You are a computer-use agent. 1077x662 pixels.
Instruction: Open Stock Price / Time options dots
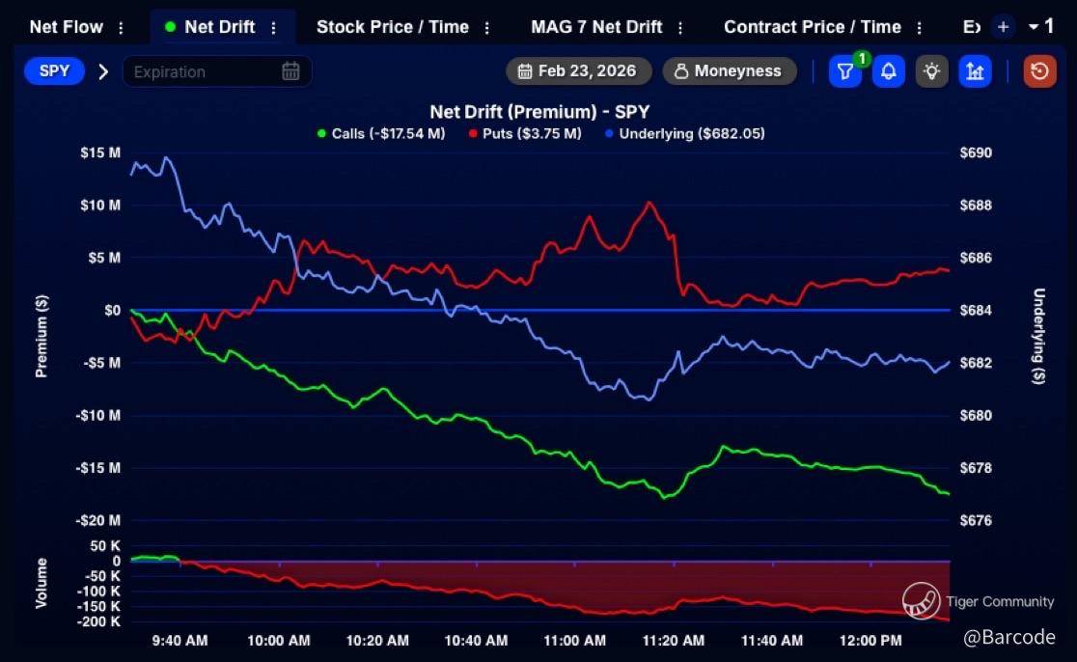coord(487,27)
